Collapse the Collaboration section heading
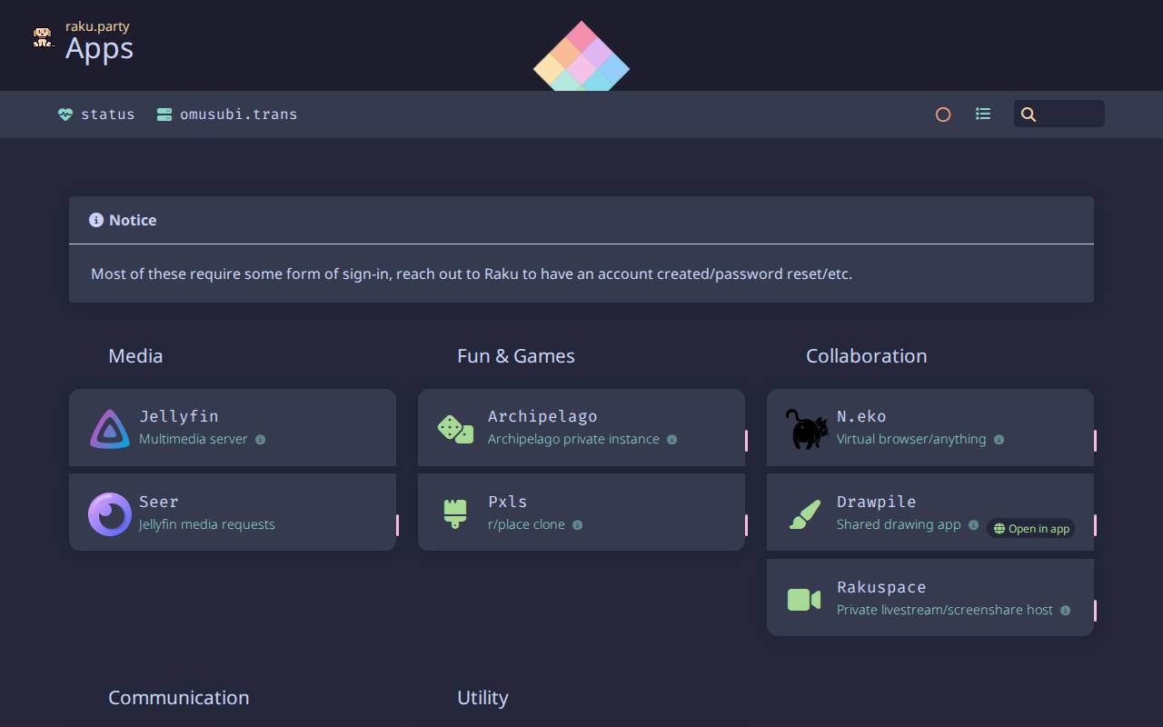The width and height of the screenshot is (1163, 727). pos(867,356)
